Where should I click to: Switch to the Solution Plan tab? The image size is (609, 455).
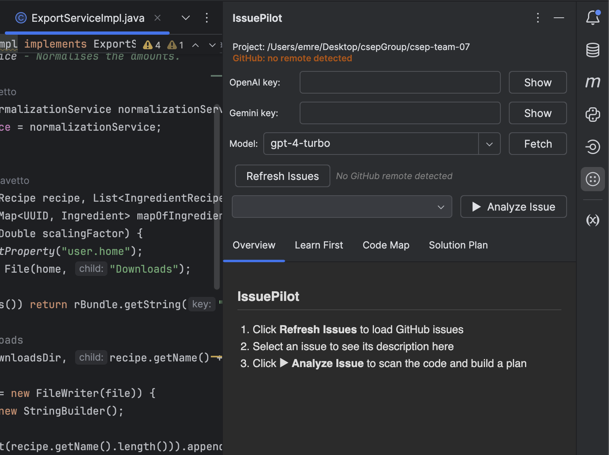point(458,245)
